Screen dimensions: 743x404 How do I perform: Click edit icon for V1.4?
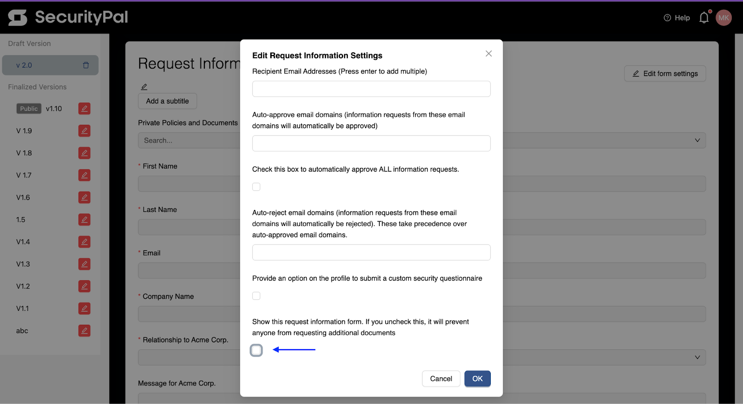click(85, 242)
